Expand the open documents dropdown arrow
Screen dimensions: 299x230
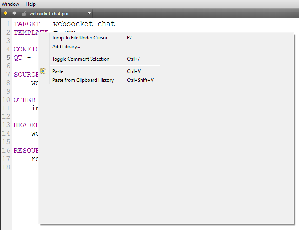pyautogui.click(x=89, y=13)
